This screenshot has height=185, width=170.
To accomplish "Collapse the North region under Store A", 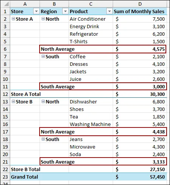I will [43, 19].
